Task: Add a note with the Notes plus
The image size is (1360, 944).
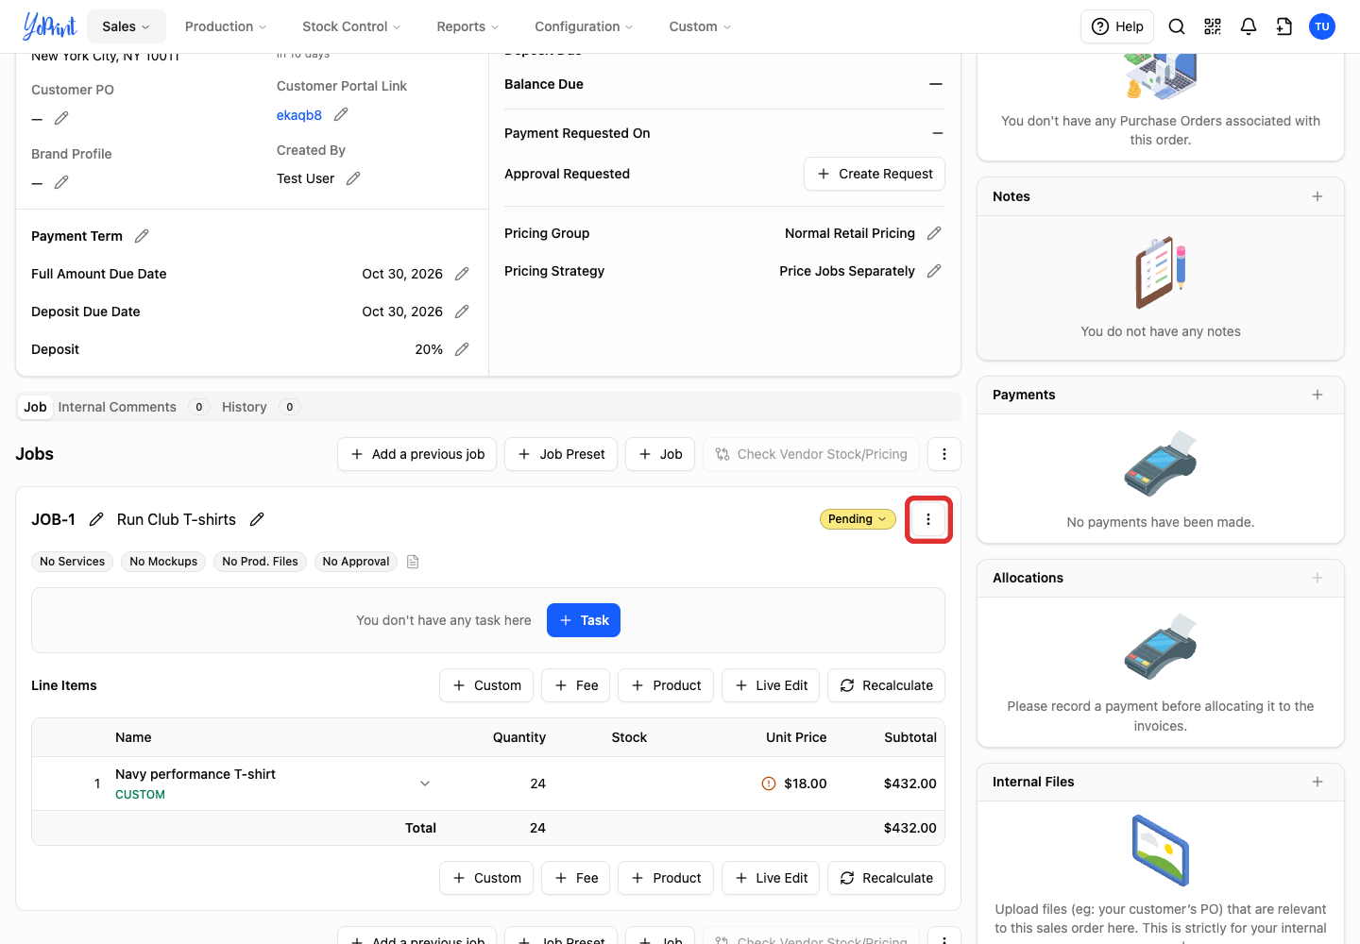Action: tap(1317, 196)
